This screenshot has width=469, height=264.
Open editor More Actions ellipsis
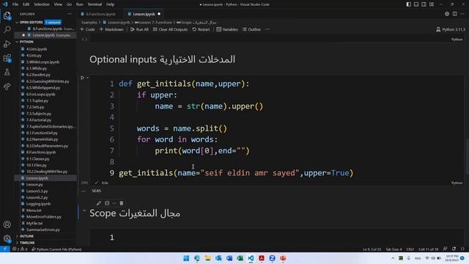(462, 14)
